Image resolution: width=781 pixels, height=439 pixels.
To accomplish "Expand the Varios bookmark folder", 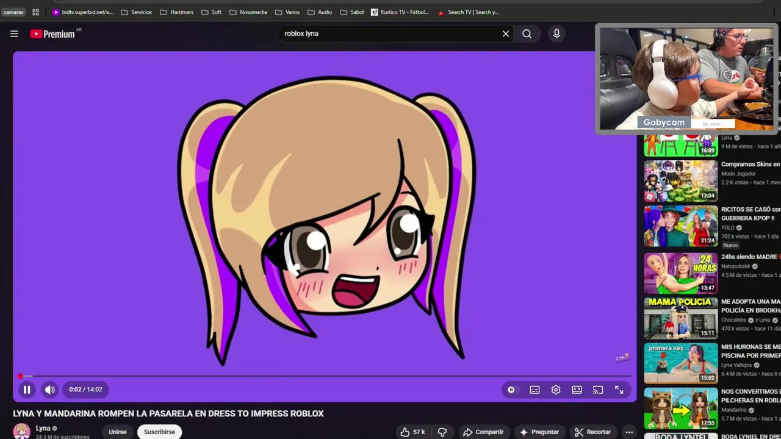I will point(287,12).
